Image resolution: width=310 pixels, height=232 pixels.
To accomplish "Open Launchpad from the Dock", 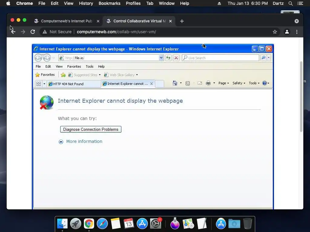I will 75,224.
